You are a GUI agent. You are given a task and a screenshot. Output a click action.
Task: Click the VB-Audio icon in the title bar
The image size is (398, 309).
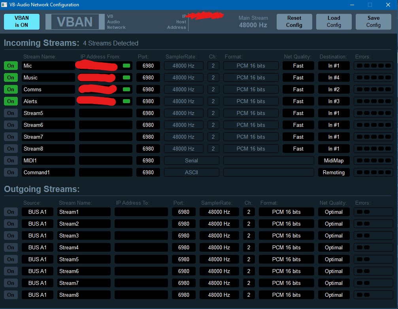pyautogui.click(x=4, y=4)
